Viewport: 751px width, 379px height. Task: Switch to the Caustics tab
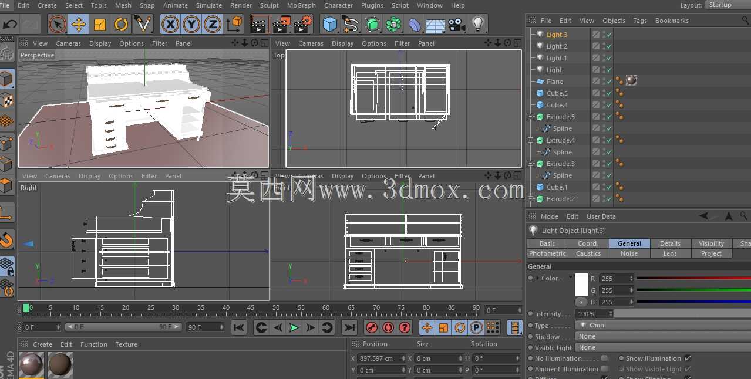click(588, 253)
